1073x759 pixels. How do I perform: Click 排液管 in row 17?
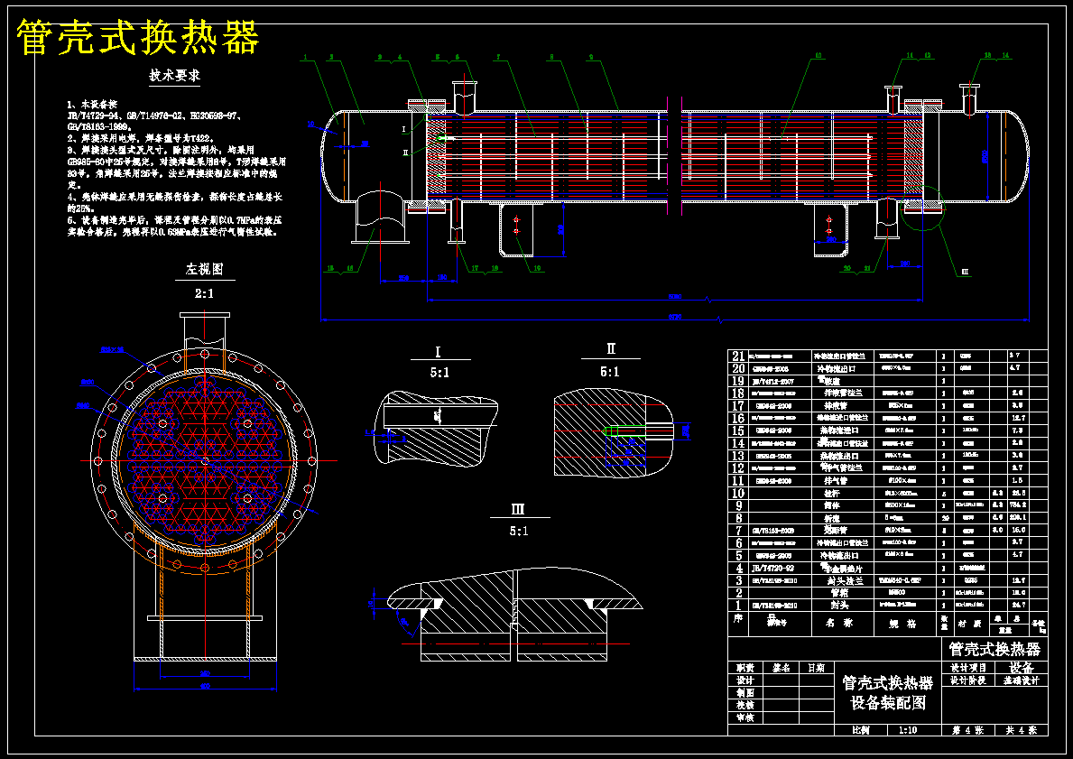point(837,406)
